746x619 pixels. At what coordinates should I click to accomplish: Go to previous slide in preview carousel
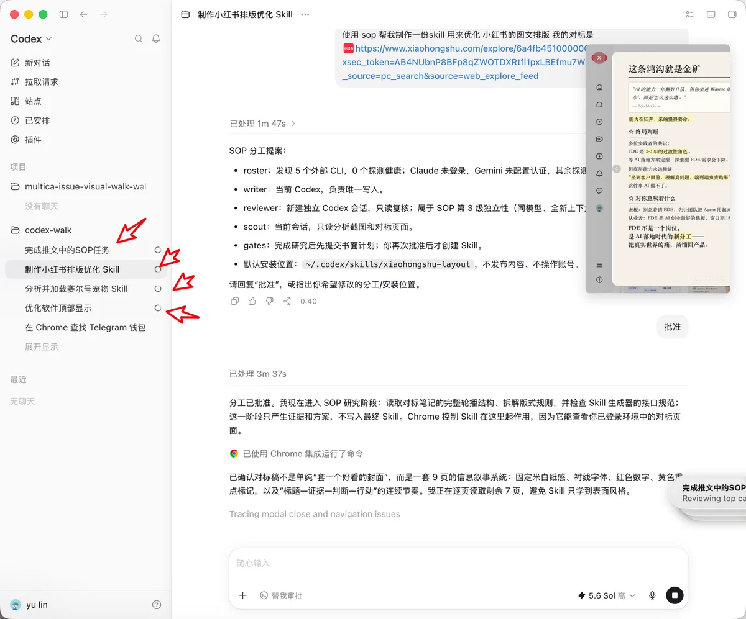617,168
